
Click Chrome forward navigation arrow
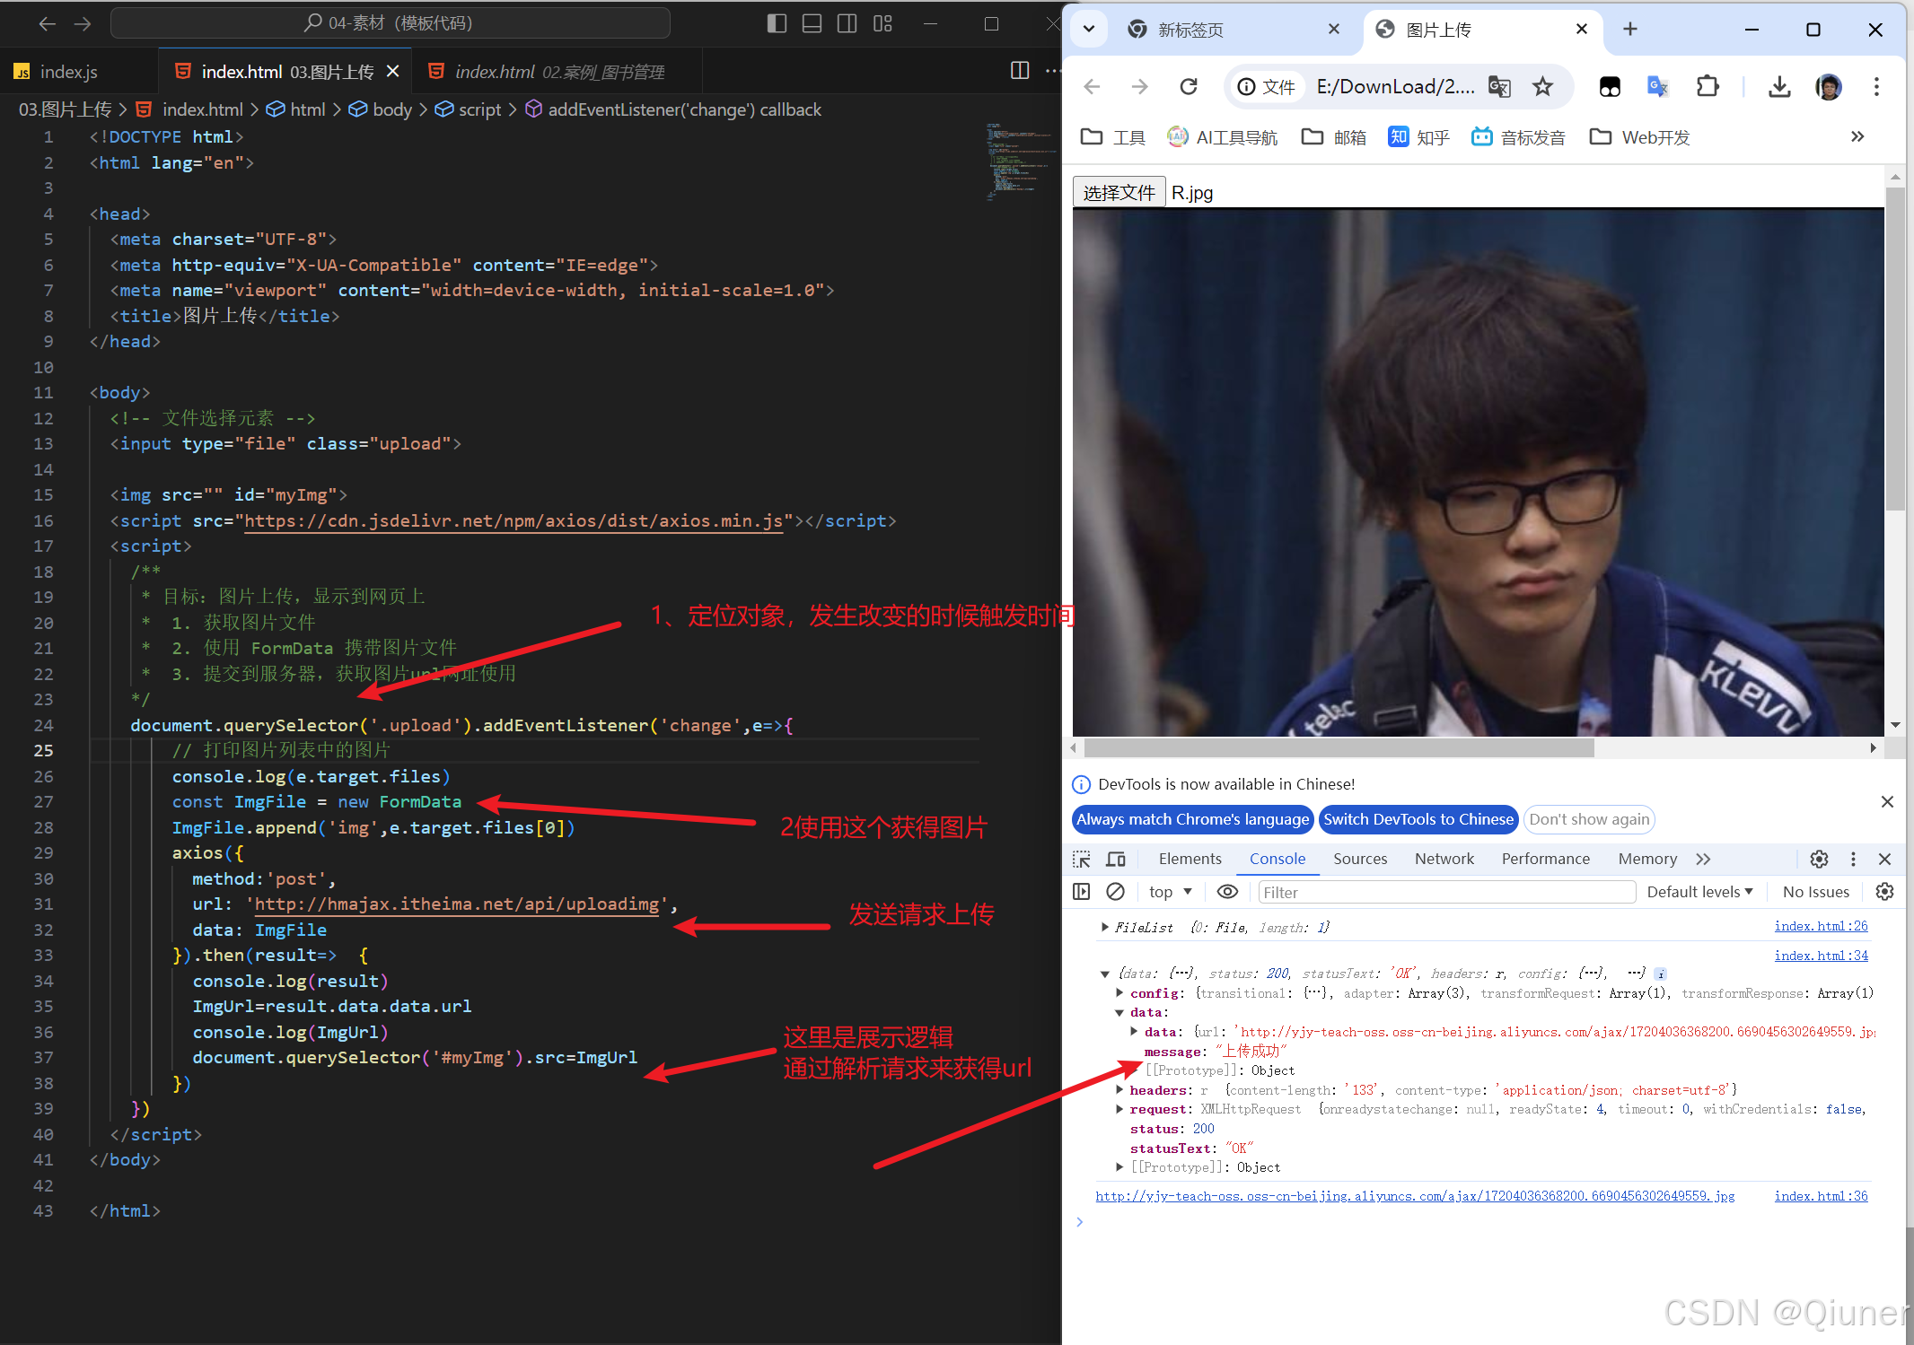click(x=1140, y=87)
